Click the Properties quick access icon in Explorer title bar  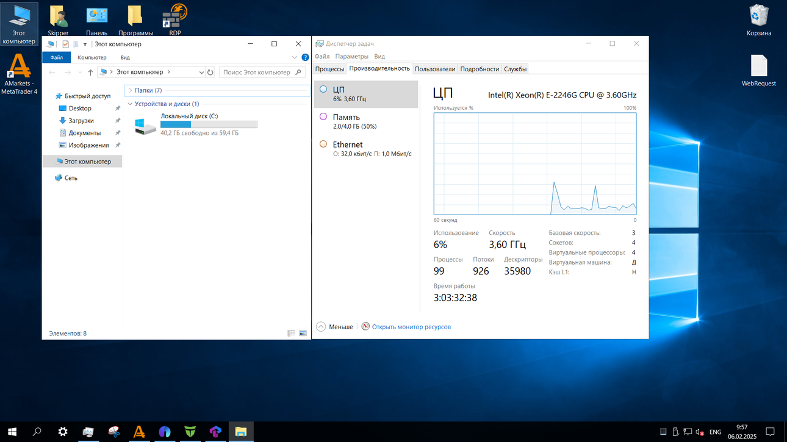(66, 44)
